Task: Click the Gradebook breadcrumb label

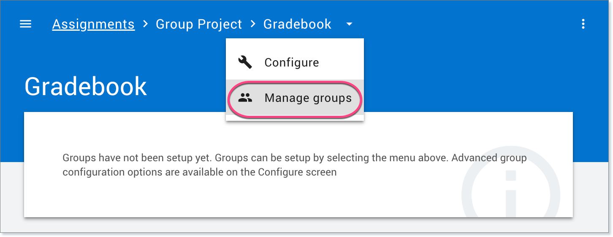Action: (297, 24)
